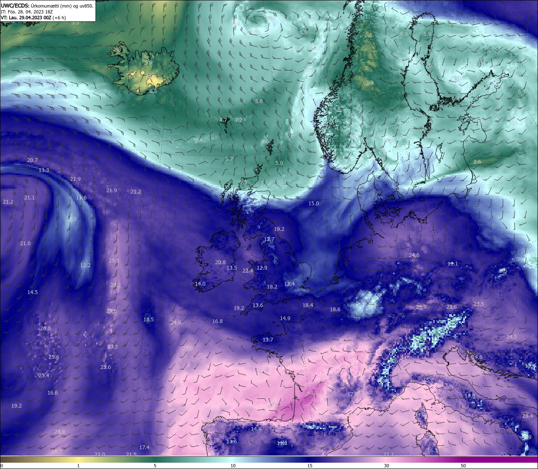This screenshot has height=469, width=538.
Task: Click the 14.5 map value
Action: point(32,292)
